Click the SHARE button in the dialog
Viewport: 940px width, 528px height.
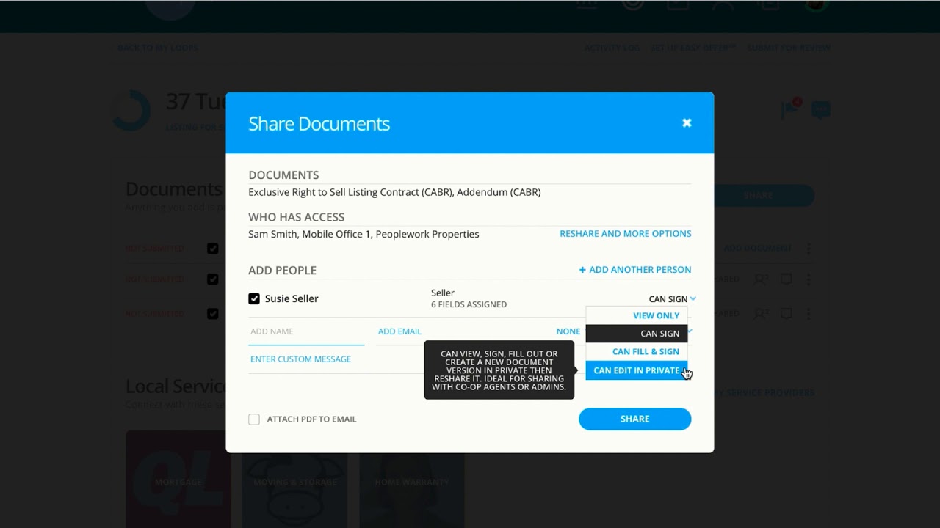click(635, 419)
